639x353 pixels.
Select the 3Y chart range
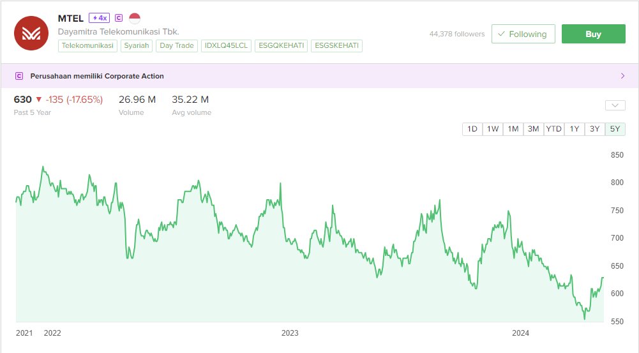[x=594, y=129]
